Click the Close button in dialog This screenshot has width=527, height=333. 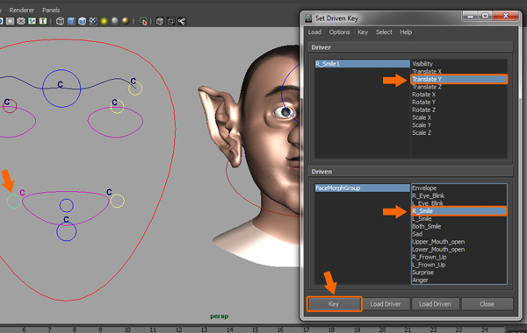point(487,304)
